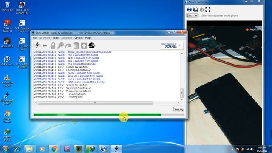Open UFI - CHIP Prog desktop shortcut

click(x=22, y=44)
